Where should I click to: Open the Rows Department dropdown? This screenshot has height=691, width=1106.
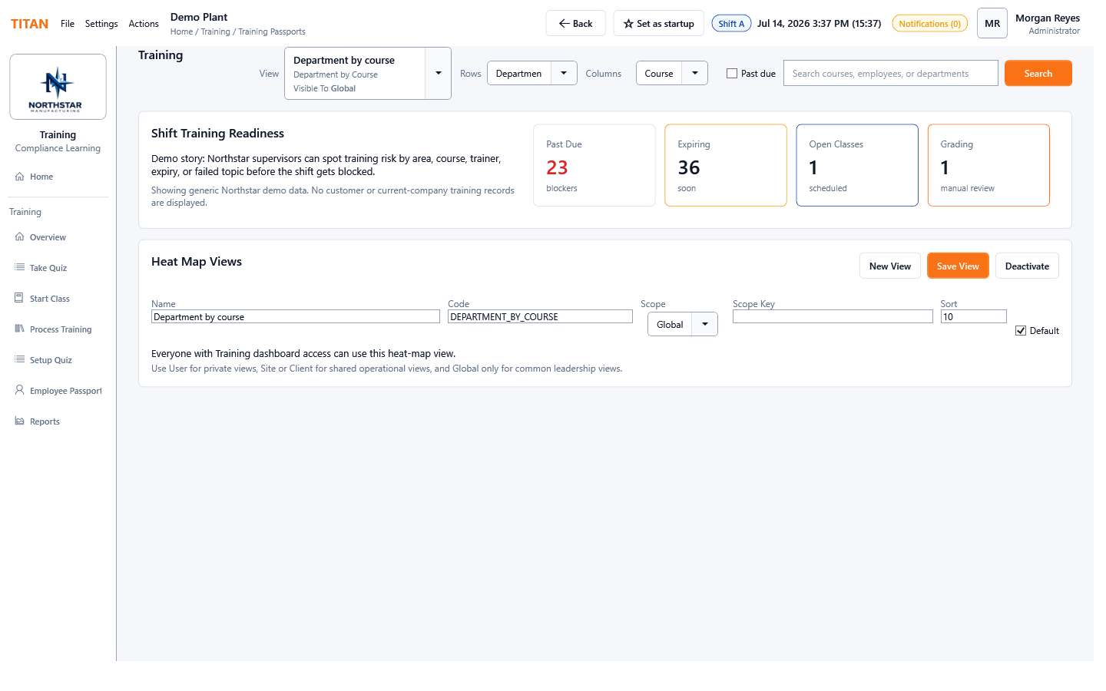click(x=531, y=73)
